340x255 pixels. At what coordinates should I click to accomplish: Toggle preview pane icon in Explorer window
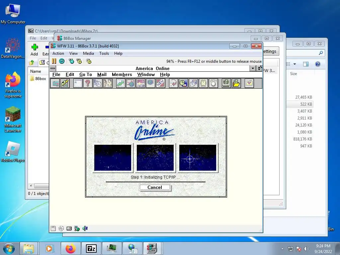coord(306,64)
